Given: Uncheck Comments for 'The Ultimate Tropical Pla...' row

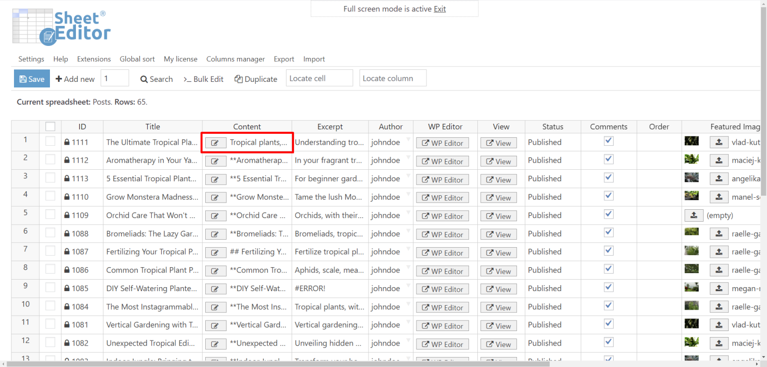Looking at the screenshot, I should (x=608, y=140).
